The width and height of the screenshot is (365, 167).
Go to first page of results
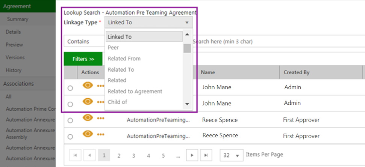75,155
